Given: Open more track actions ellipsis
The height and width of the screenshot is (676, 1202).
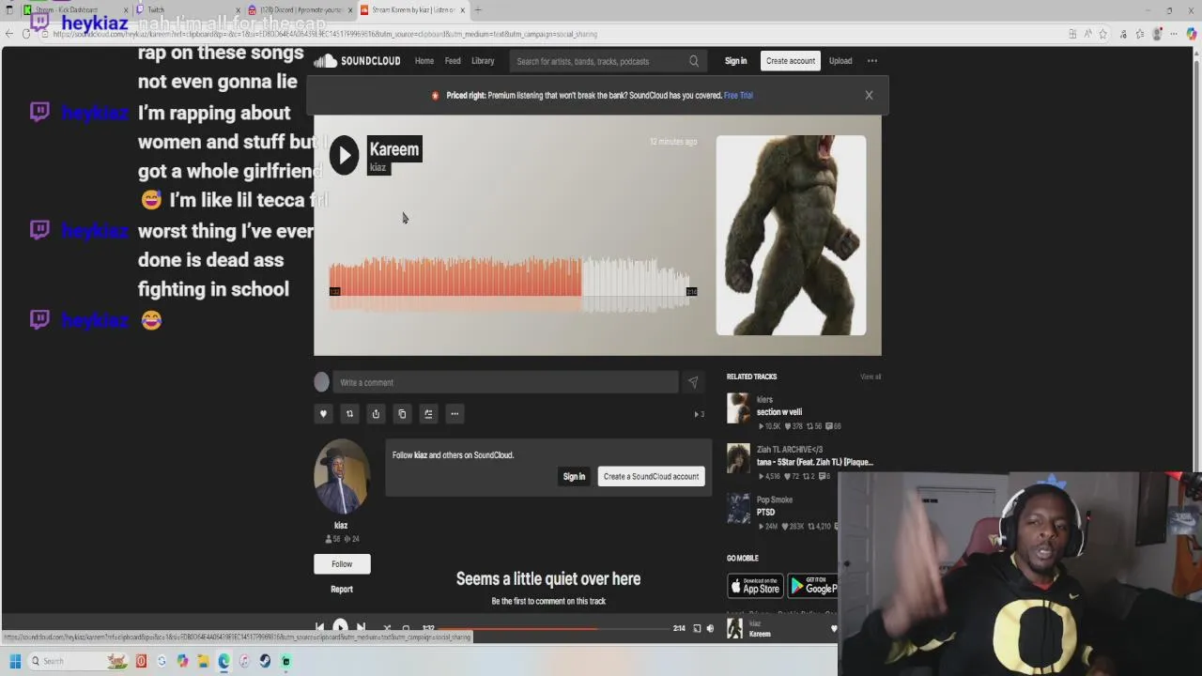Looking at the screenshot, I should point(455,414).
